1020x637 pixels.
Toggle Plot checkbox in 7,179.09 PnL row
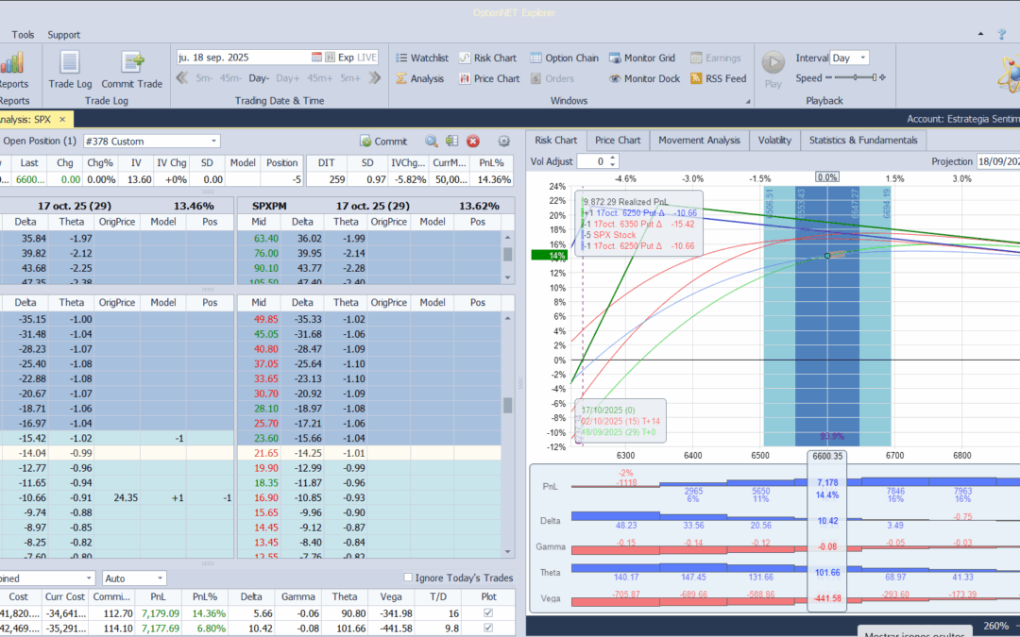[x=488, y=613]
